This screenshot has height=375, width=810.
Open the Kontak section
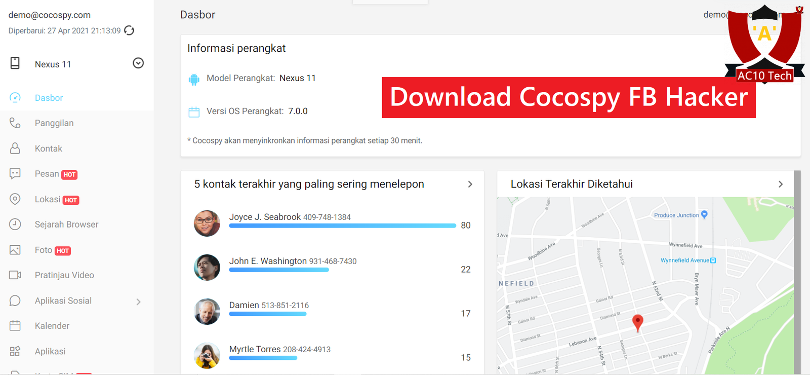click(49, 148)
